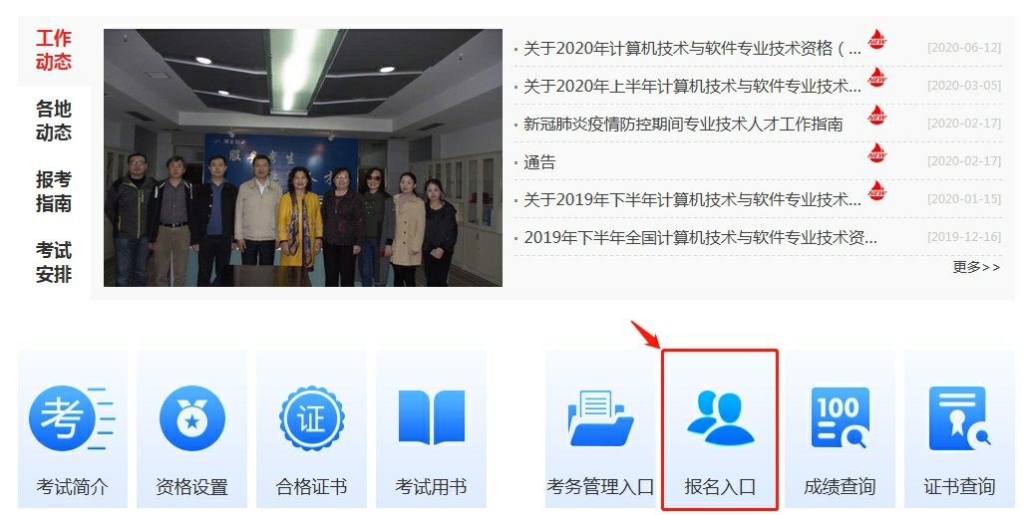Open the 合格证书 badge icon

311,419
